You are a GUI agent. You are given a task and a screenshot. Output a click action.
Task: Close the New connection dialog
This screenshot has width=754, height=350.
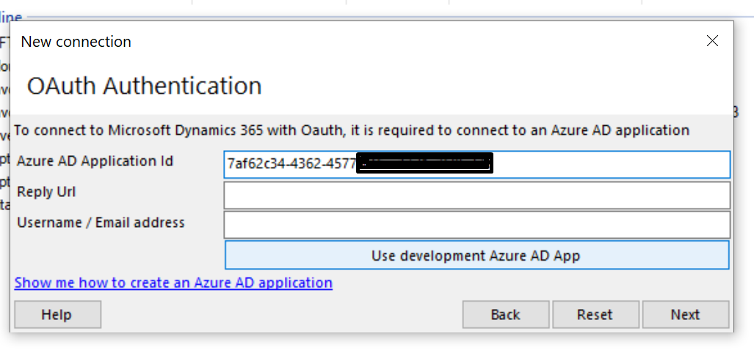712,41
